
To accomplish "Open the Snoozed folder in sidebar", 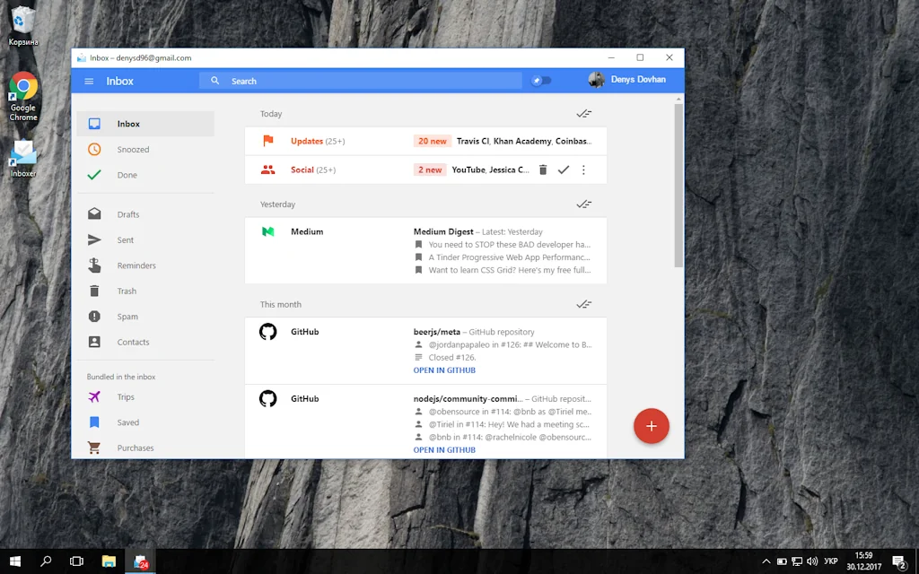I will 132,149.
